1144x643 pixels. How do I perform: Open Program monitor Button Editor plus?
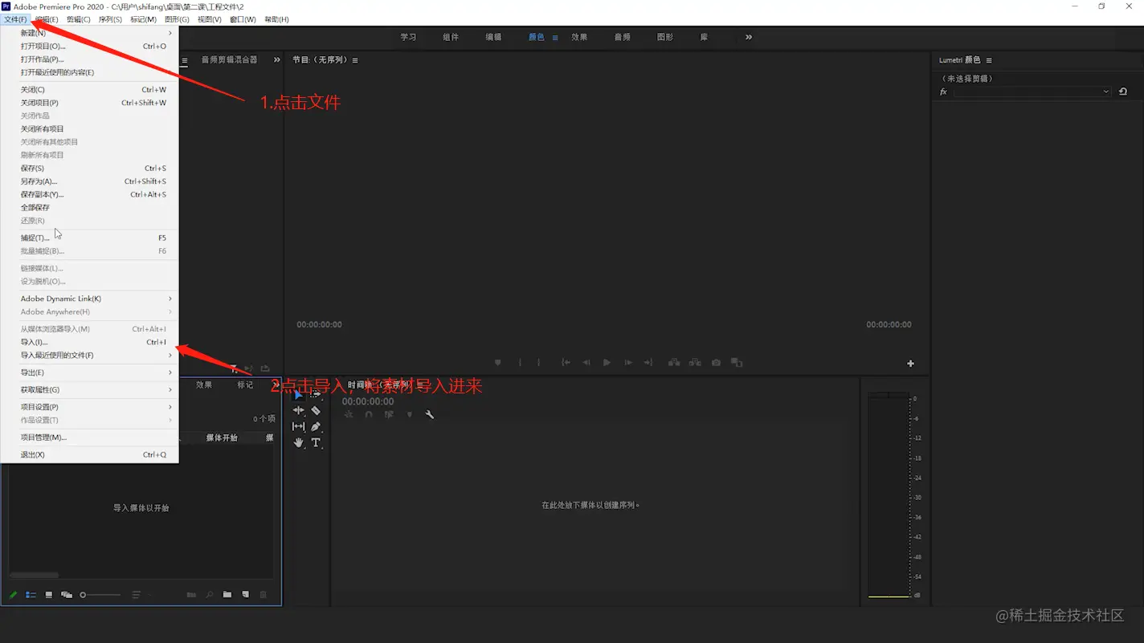[910, 364]
